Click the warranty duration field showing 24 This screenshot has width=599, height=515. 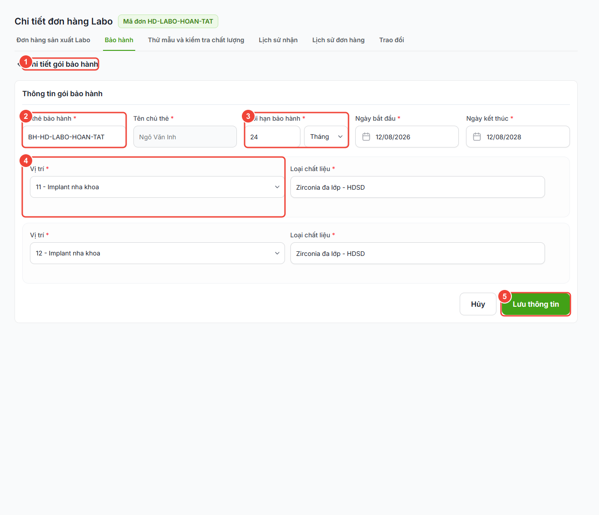[x=272, y=137]
